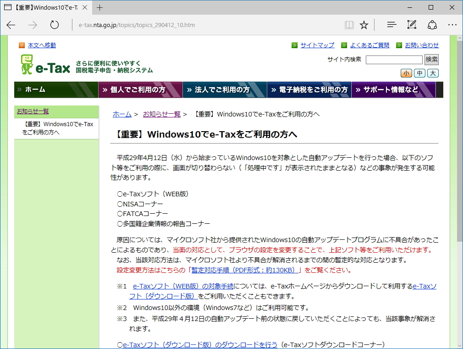Open reading view in Edge
This screenshot has height=349, width=463.
click(x=349, y=25)
